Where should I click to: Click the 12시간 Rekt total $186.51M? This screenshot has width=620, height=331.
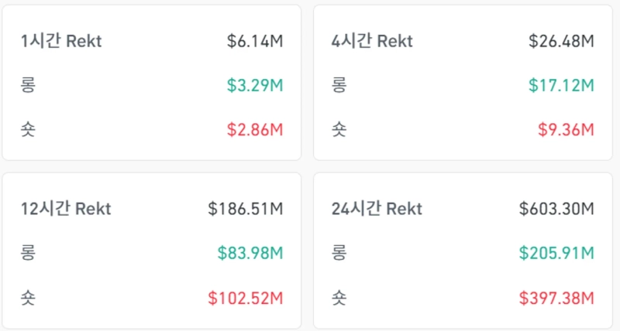[246, 209]
